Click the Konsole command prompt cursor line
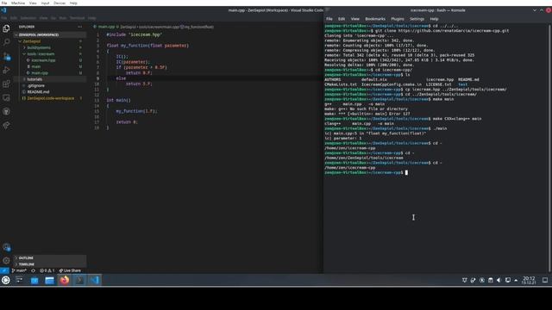Screen dimensions: 552x310 (366, 172)
